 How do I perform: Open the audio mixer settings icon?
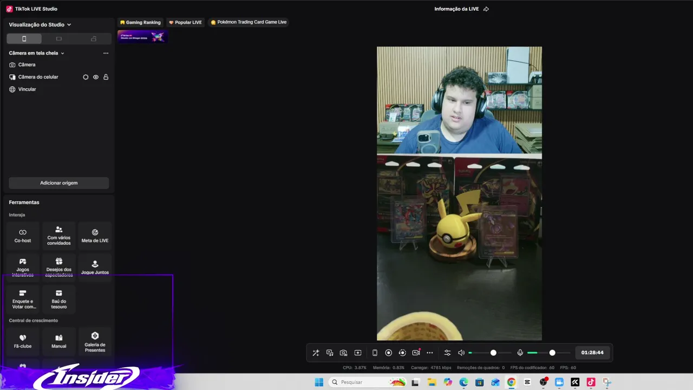(x=447, y=353)
